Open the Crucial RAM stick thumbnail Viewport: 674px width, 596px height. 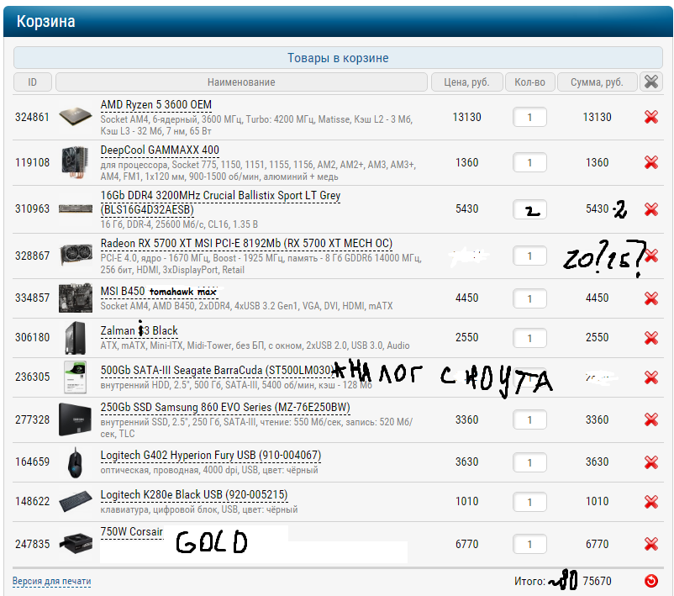pos(76,209)
